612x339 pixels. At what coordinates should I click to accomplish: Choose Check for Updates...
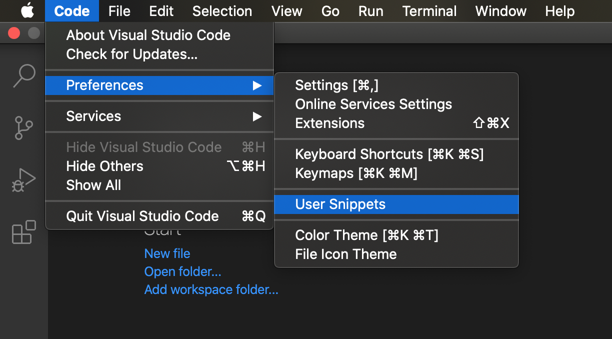pyautogui.click(x=159, y=54)
